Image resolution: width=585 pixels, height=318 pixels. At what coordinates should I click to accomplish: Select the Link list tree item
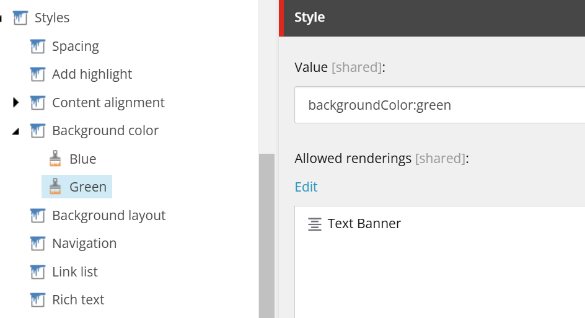74,272
